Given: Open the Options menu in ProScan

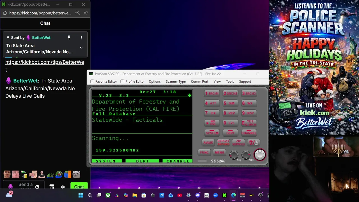Looking at the screenshot, I should point(155,81).
